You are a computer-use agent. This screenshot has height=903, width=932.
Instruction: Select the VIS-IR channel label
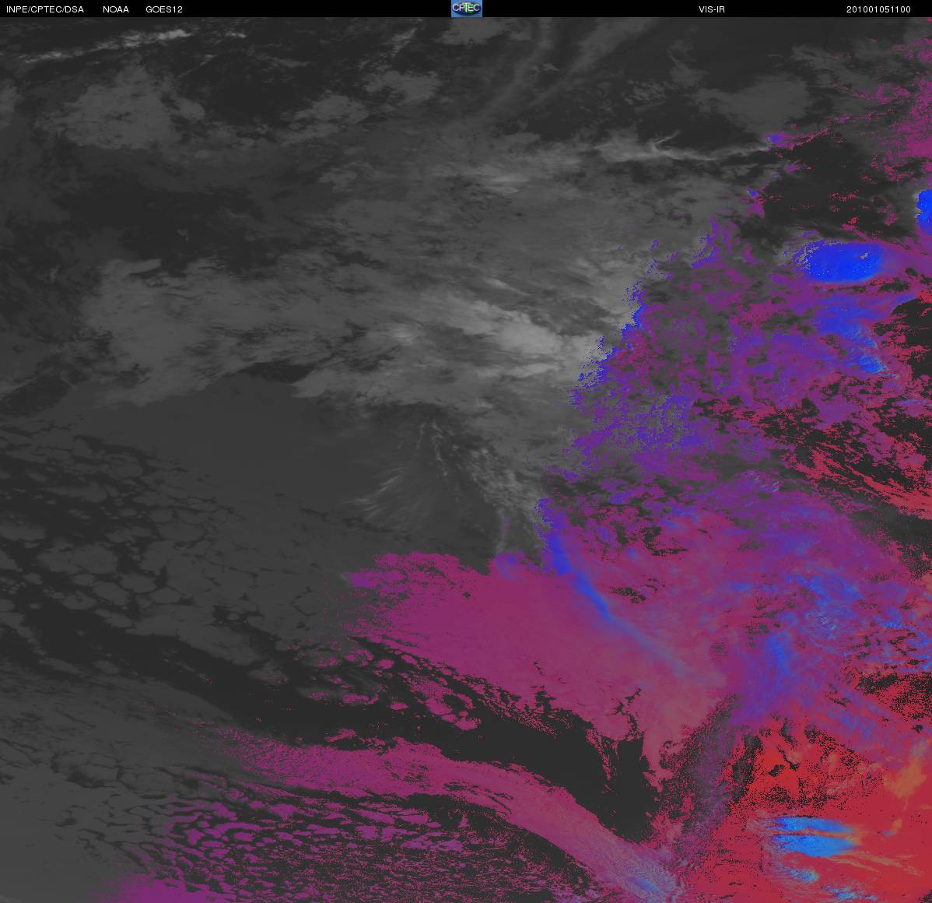click(712, 9)
